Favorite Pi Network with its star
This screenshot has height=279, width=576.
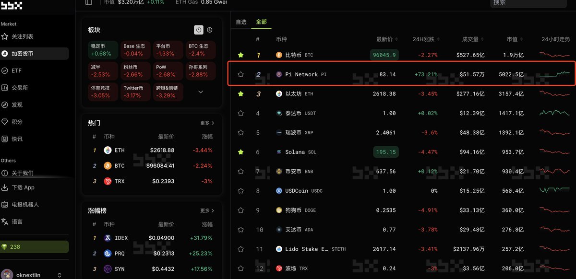[241, 74]
